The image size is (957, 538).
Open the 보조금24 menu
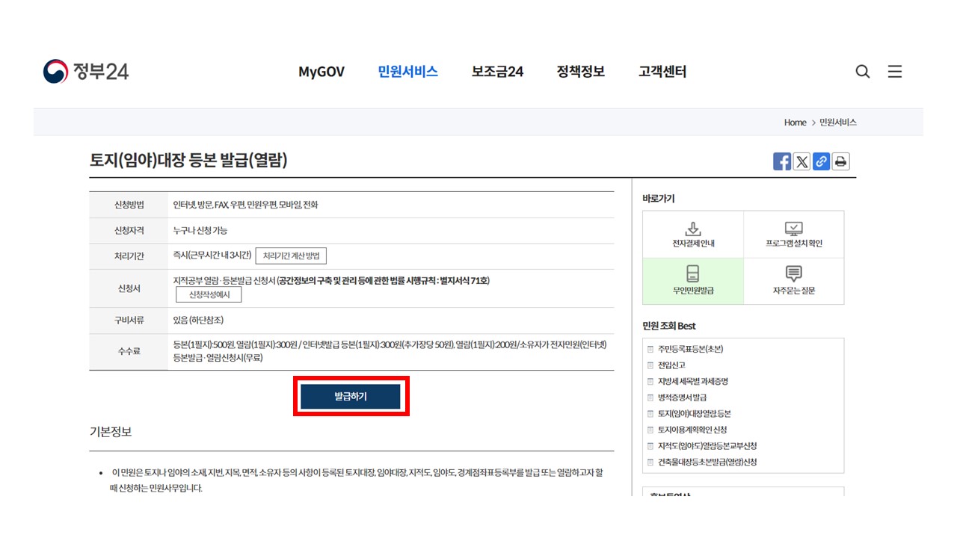pos(496,72)
